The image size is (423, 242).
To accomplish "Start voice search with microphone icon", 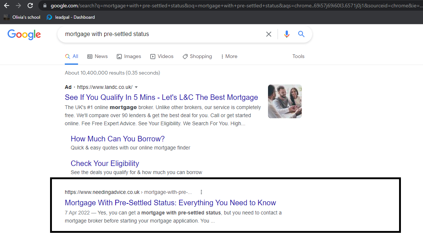I will [287, 34].
